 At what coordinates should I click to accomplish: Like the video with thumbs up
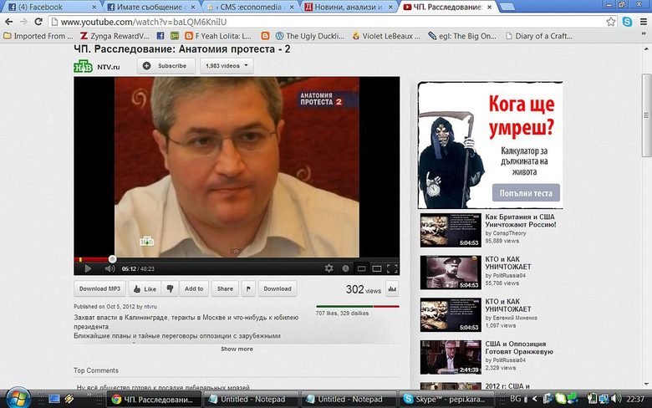(x=145, y=288)
